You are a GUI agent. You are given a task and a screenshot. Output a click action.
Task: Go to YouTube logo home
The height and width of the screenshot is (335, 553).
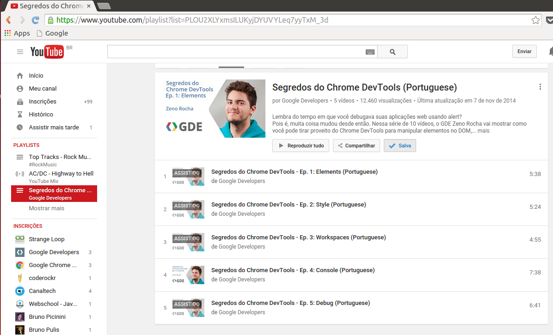47,52
